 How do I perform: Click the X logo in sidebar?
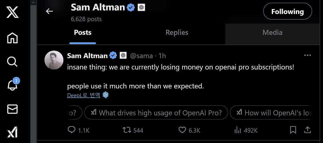(12, 12)
